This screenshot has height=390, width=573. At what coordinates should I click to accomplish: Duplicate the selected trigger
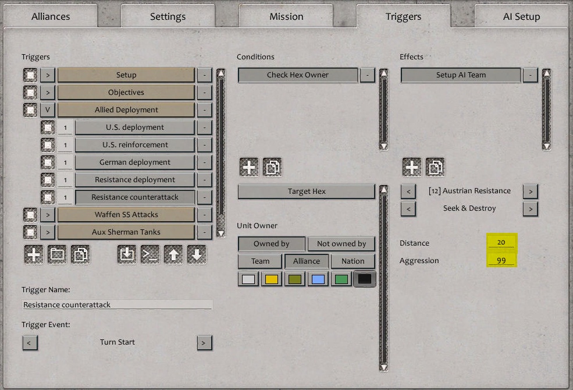[81, 255]
